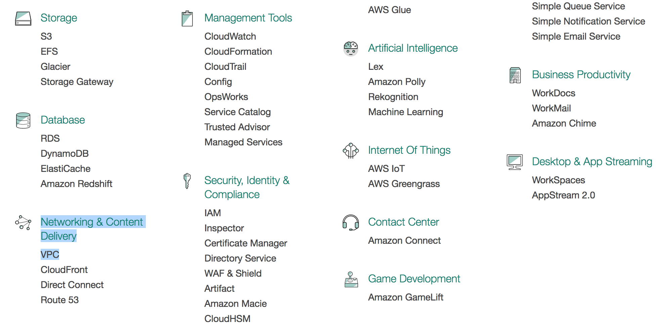Open IAM service
The width and height of the screenshot is (672, 325).
(213, 213)
